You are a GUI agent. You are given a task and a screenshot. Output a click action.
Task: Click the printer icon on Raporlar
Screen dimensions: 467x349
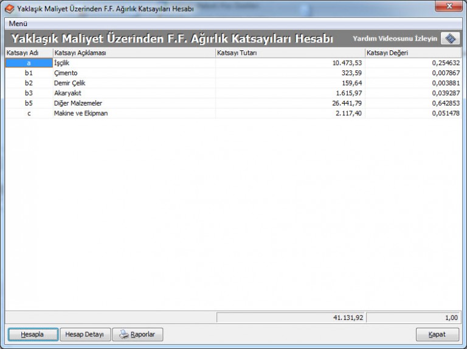coord(124,334)
